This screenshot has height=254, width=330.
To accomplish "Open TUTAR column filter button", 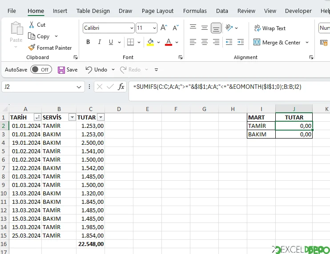I will (101, 117).
